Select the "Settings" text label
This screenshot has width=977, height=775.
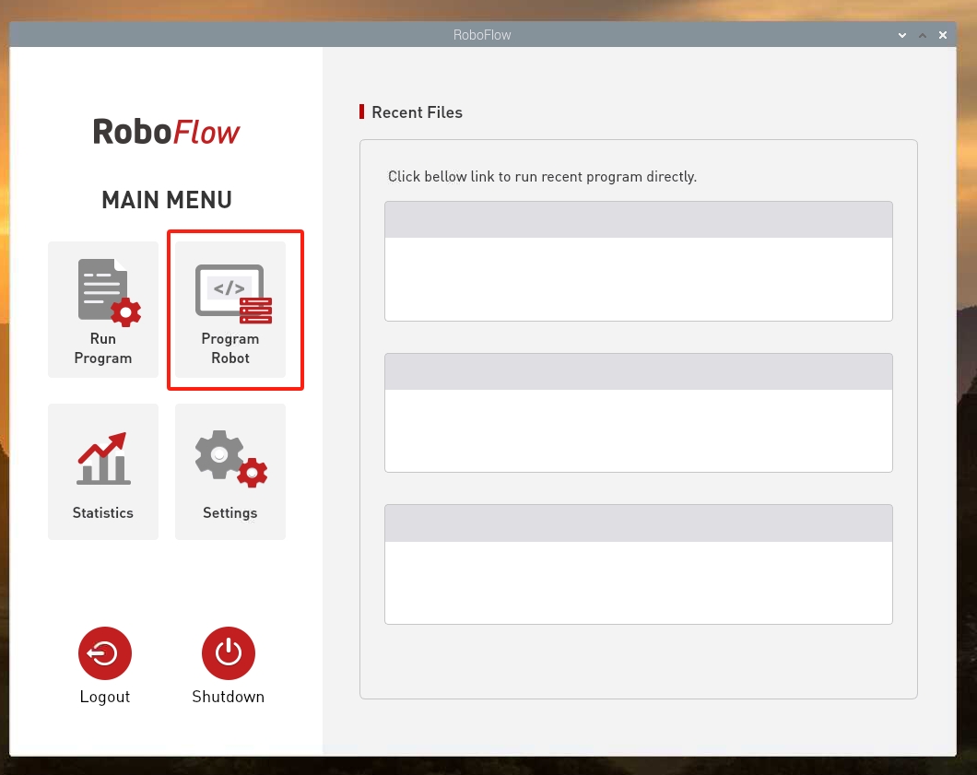point(230,512)
